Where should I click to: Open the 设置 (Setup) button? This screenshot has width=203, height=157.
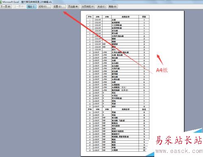tap(59, 6)
